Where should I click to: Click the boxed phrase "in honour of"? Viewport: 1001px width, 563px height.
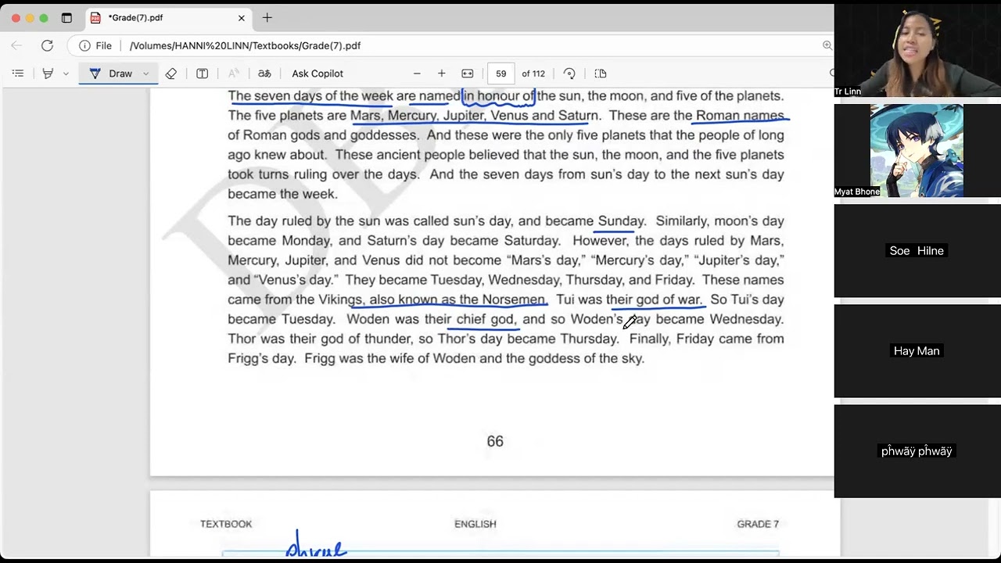pos(498,96)
